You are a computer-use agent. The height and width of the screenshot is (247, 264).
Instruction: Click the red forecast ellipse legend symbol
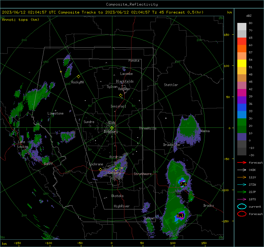[x=242, y=214]
